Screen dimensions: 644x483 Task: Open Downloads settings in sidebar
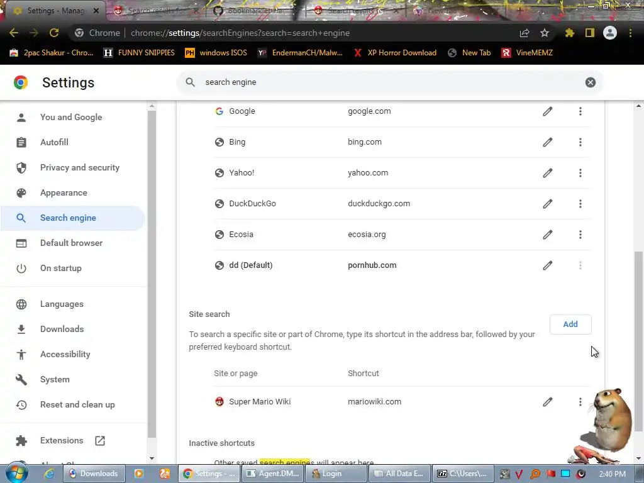73,329
